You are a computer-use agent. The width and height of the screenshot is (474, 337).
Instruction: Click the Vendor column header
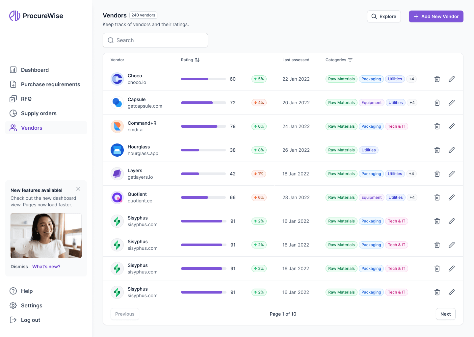coord(118,60)
